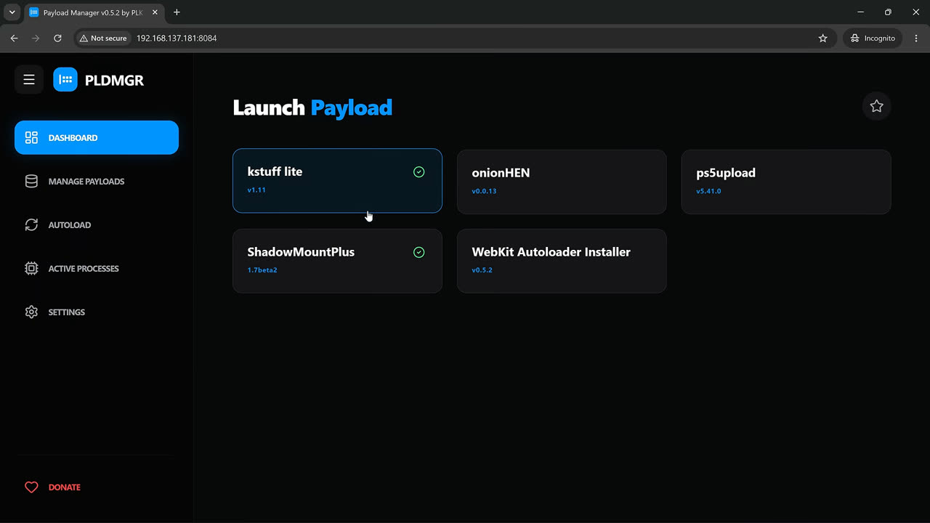Click the ps5upload version v5.41.0

click(x=708, y=191)
